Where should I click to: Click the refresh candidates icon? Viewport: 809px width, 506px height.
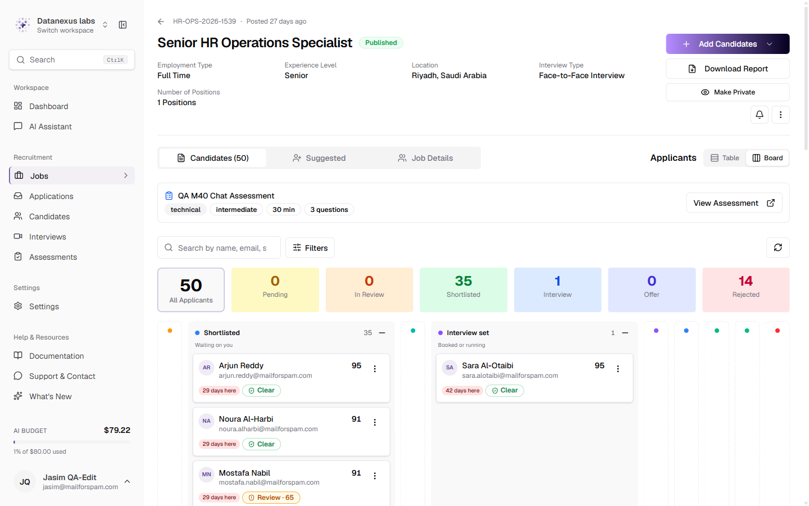click(778, 247)
